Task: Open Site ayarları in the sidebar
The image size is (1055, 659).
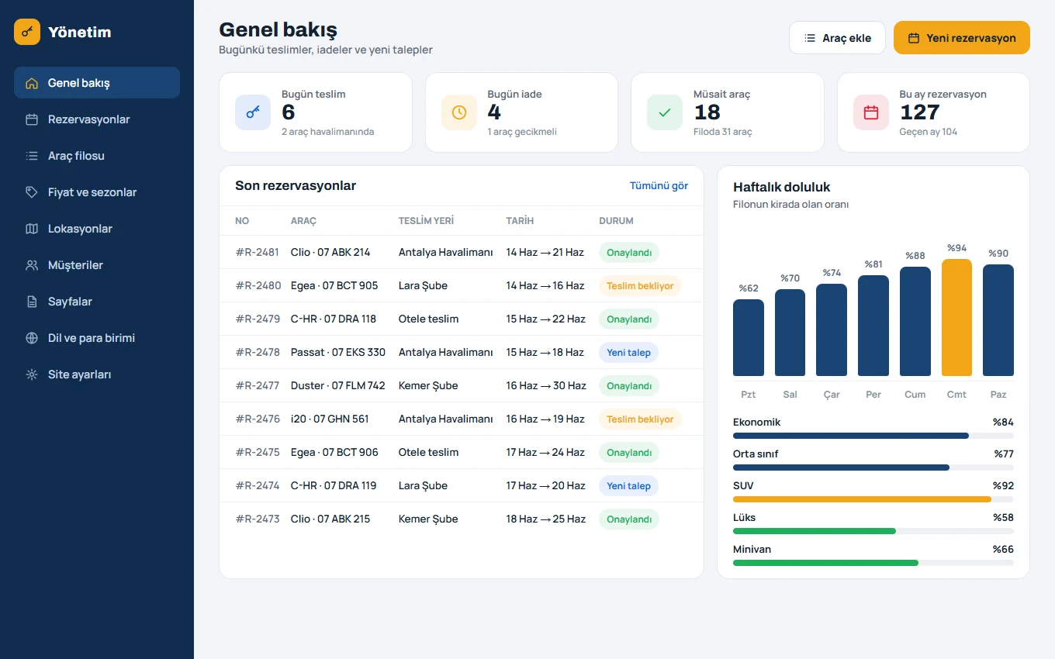Action: coord(97,374)
